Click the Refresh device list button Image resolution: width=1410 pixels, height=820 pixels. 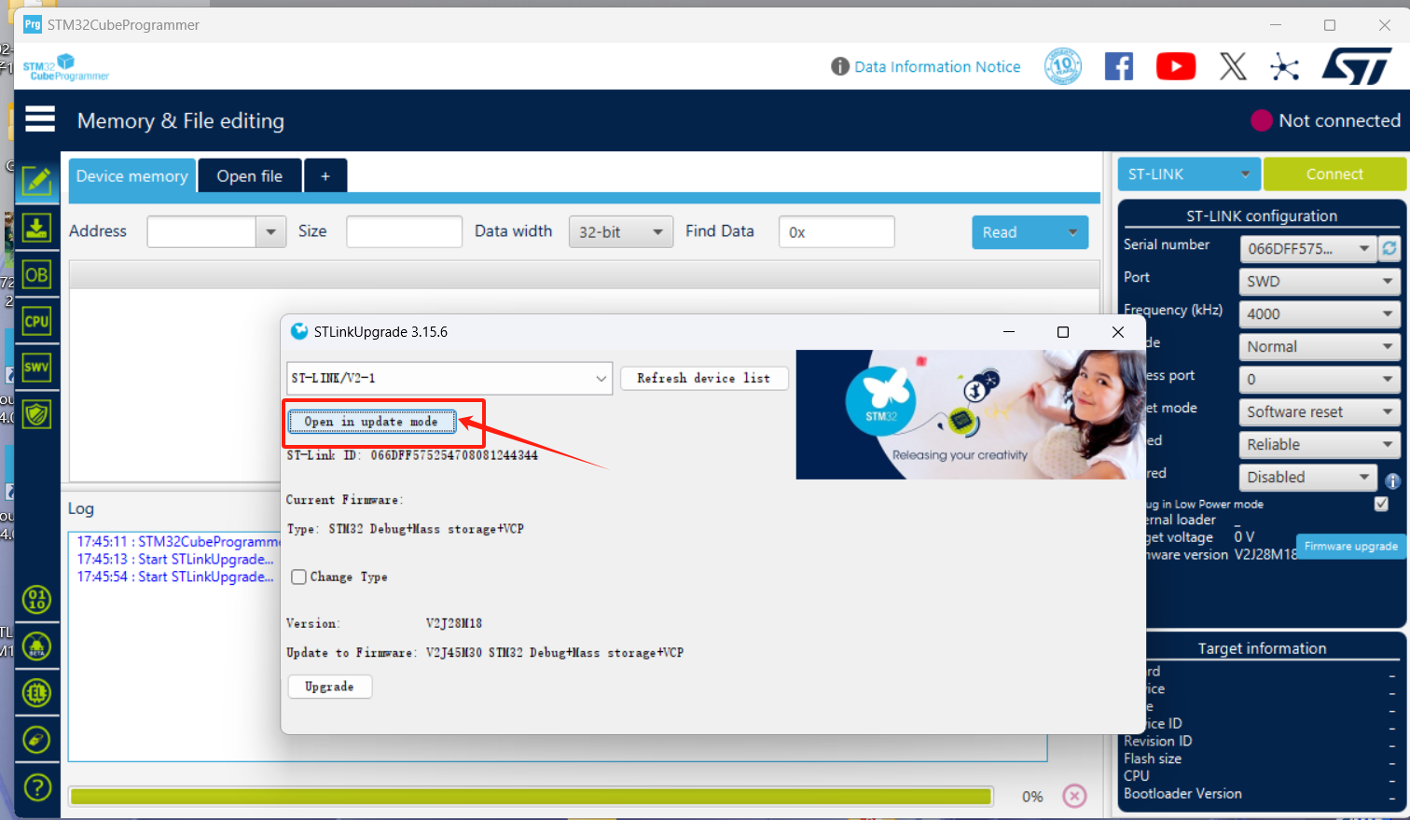(704, 378)
